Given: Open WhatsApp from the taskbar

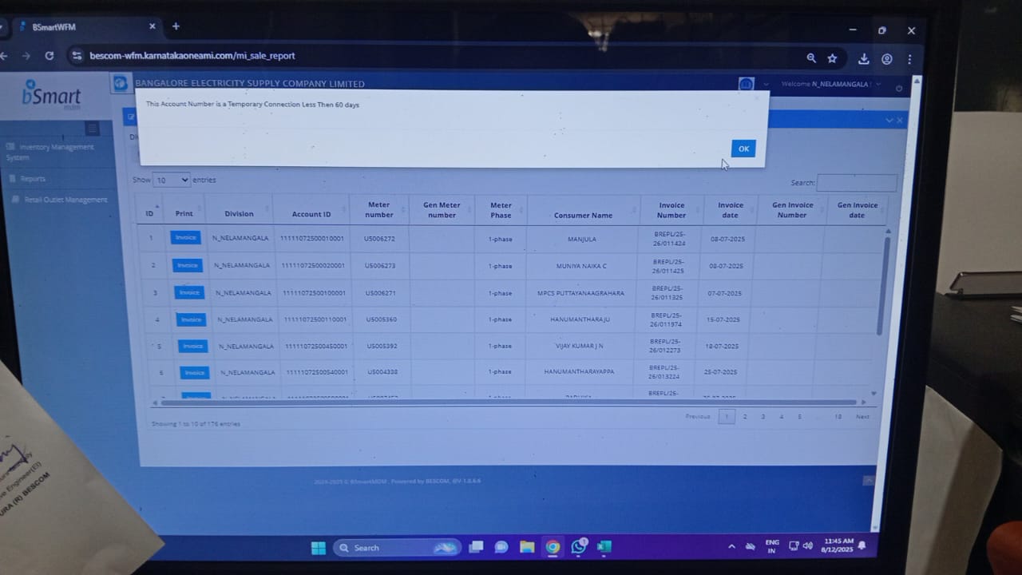Looking at the screenshot, I should click(579, 547).
